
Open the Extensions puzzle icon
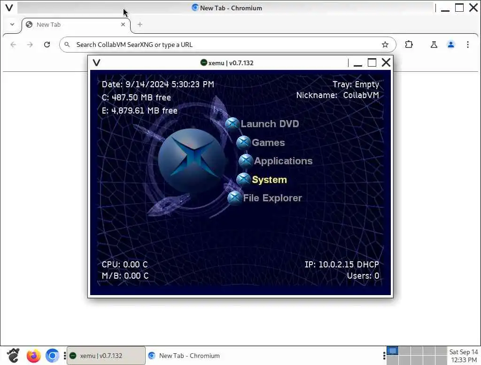409,45
